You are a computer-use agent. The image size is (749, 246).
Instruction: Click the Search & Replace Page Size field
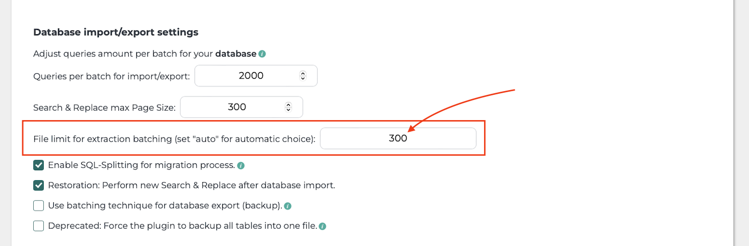tap(242, 107)
